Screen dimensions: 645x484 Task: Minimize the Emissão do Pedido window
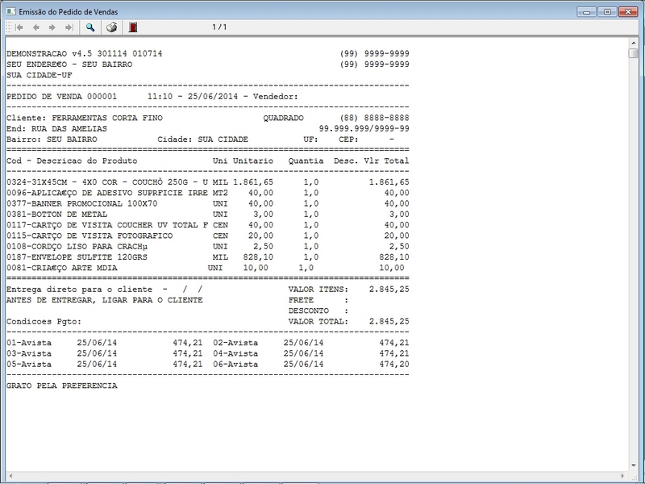(x=587, y=12)
